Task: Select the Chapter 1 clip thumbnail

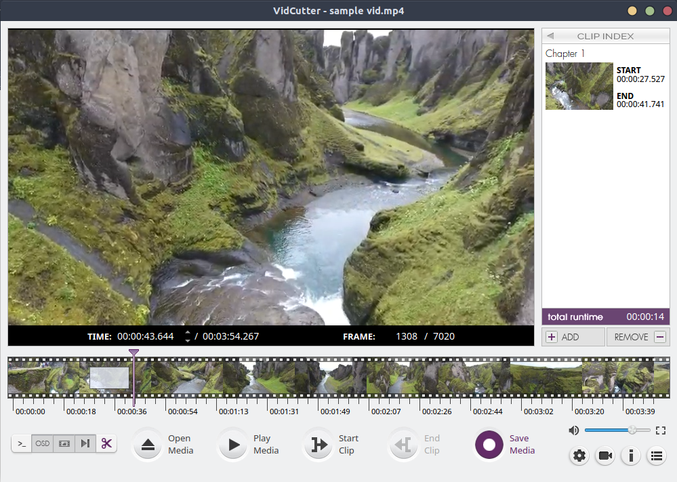Action: click(x=579, y=86)
